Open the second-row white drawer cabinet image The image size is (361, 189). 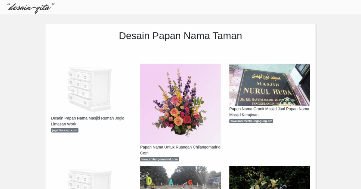click(x=90, y=178)
